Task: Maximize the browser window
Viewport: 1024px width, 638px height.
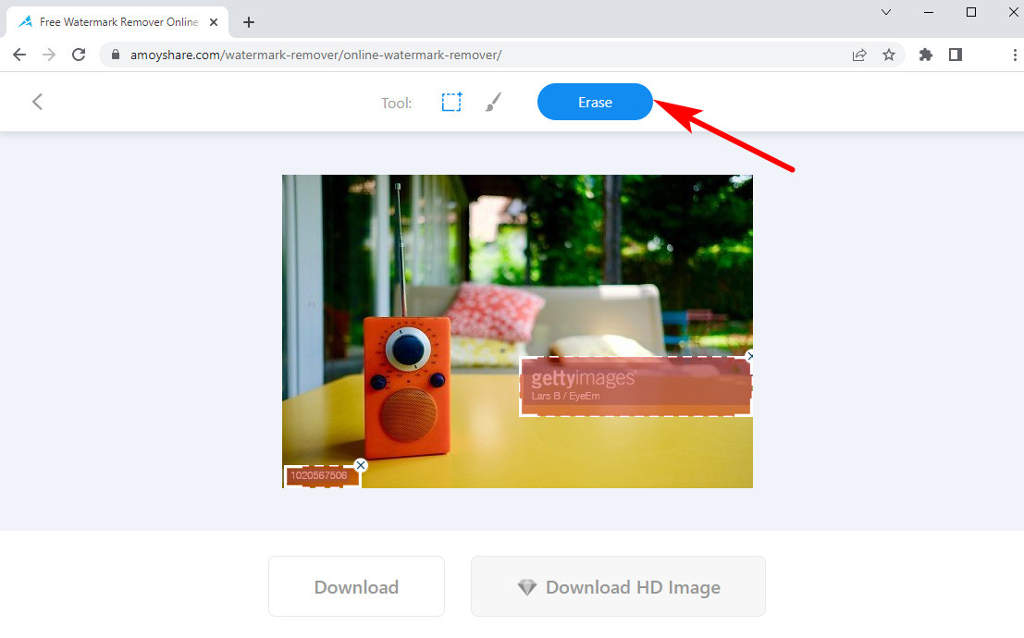Action: (x=971, y=12)
